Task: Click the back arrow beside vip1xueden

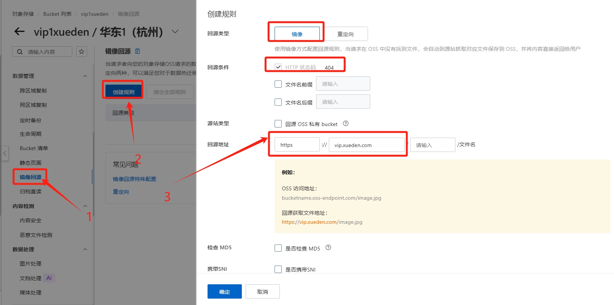Action: 19,32
